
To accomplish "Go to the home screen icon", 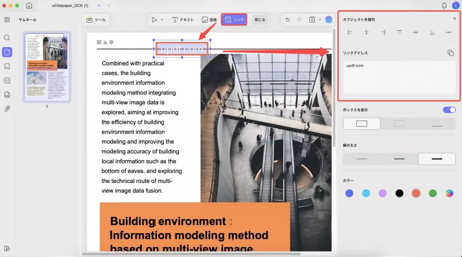I will 29,5.
